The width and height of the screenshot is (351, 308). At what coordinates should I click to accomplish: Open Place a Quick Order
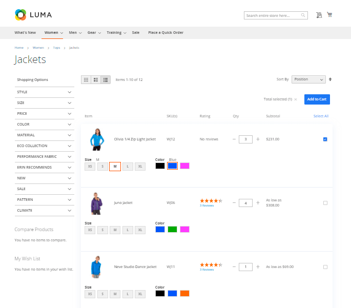[166, 33]
